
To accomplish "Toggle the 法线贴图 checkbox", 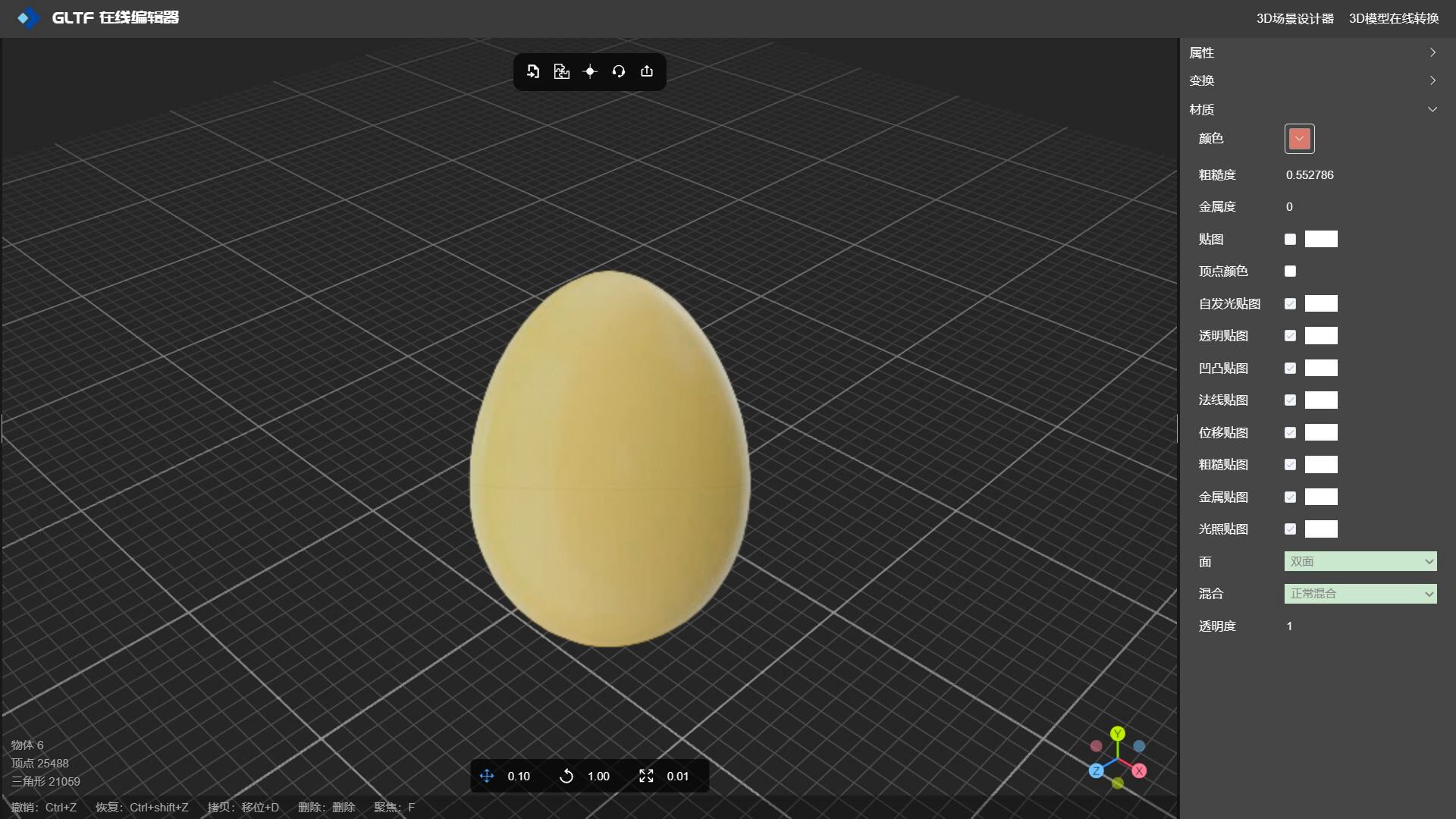I will 1290,400.
